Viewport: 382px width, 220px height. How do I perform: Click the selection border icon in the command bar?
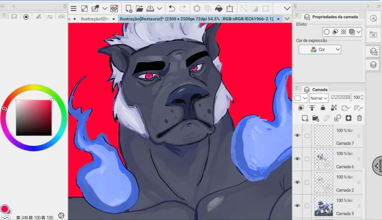point(266,9)
